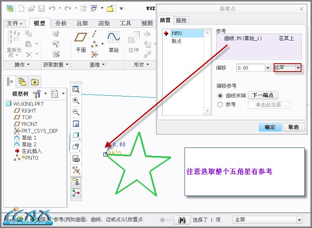This screenshot has height=228, width=312.
Task: Click the 单击此处添加 reference field
Action: click(x=269, y=105)
